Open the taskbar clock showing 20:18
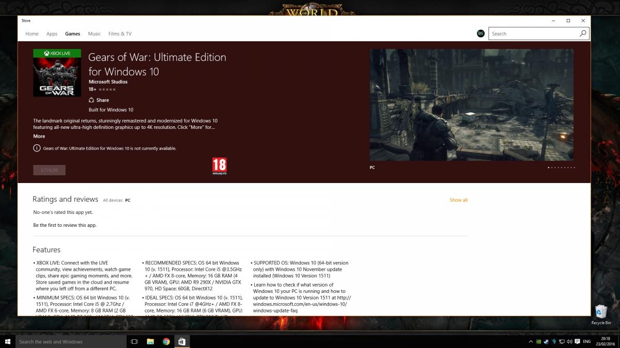This screenshot has width=620, height=348. [x=605, y=341]
